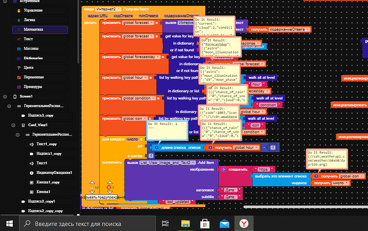Click the blue gear on соединить block
The width and height of the screenshot is (368, 231).
coord(223,169)
